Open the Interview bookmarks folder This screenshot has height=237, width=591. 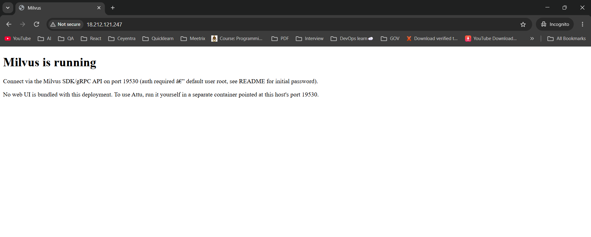point(310,39)
